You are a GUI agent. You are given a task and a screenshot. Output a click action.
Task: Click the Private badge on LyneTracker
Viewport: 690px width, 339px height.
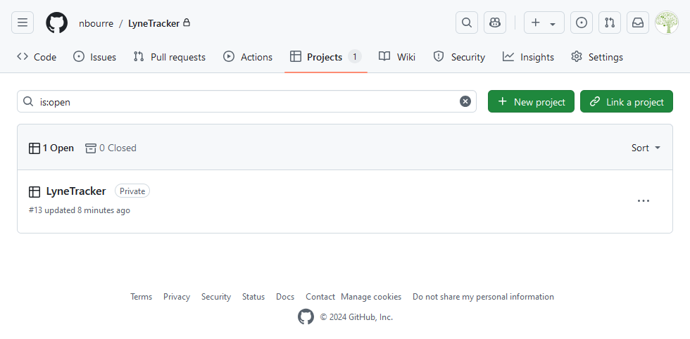click(x=132, y=191)
